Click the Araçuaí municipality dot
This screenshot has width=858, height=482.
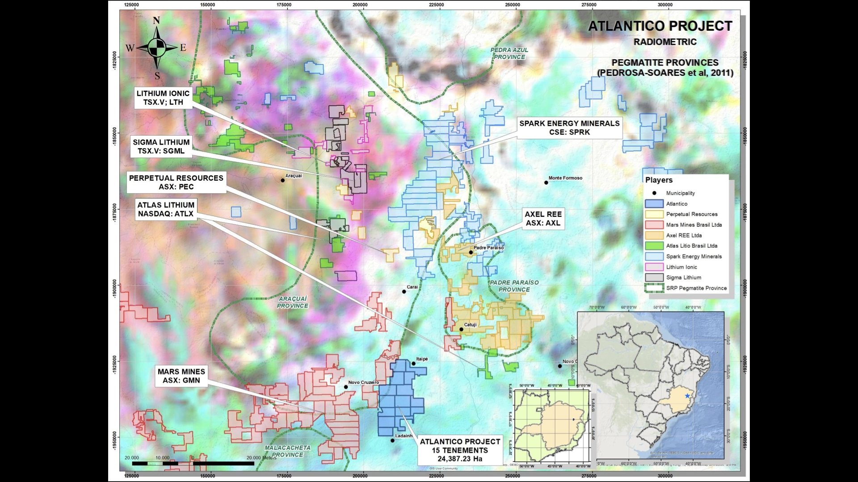[283, 180]
